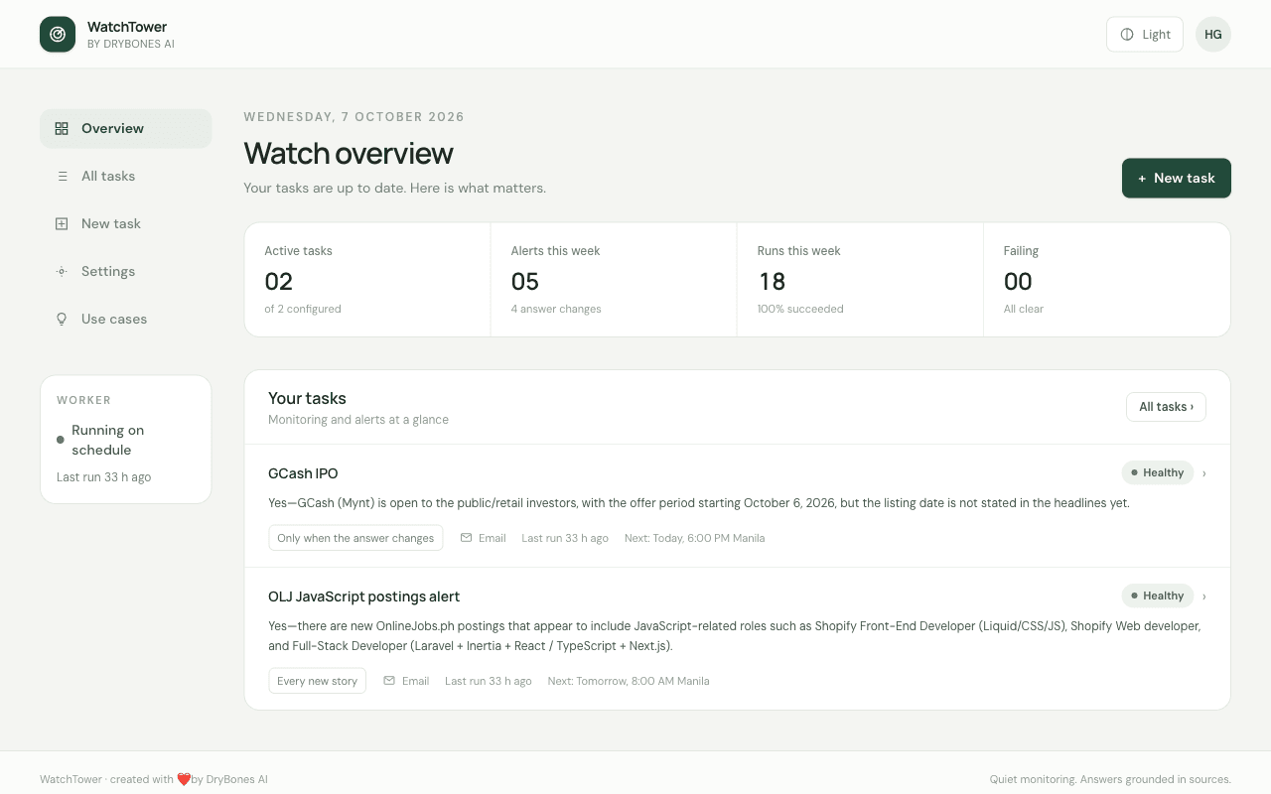Screen dimensions: 1271x794
Task: Click Your tasks section heading
Action: [307, 398]
